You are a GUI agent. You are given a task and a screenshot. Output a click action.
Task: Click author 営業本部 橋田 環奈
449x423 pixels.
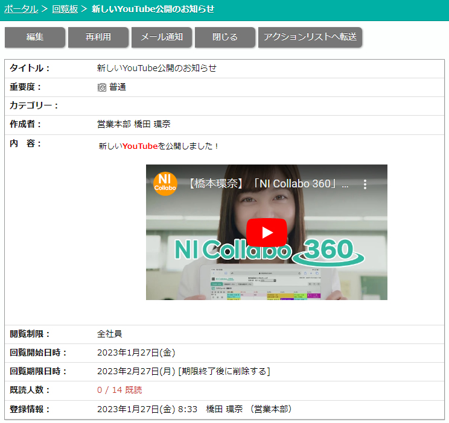click(134, 124)
